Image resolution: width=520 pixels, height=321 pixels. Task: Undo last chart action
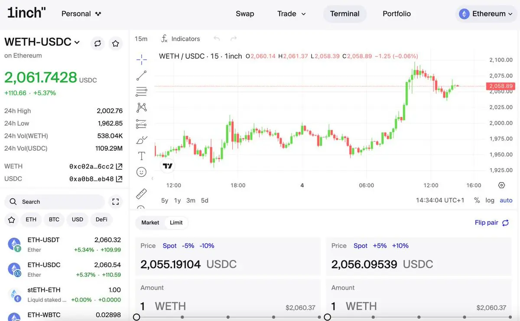pyautogui.click(x=217, y=39)
